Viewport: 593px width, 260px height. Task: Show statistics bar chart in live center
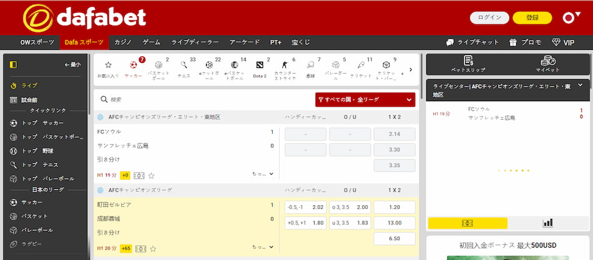pyautogui.click(x=548, y=223)
